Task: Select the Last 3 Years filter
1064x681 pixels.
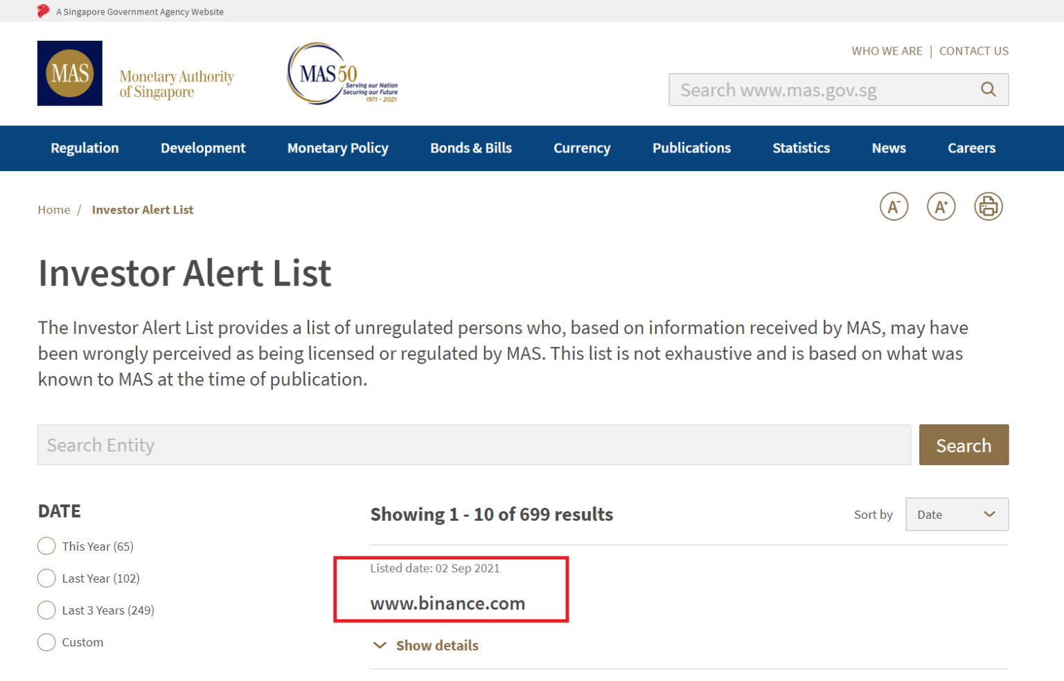Action: point(46,610)
